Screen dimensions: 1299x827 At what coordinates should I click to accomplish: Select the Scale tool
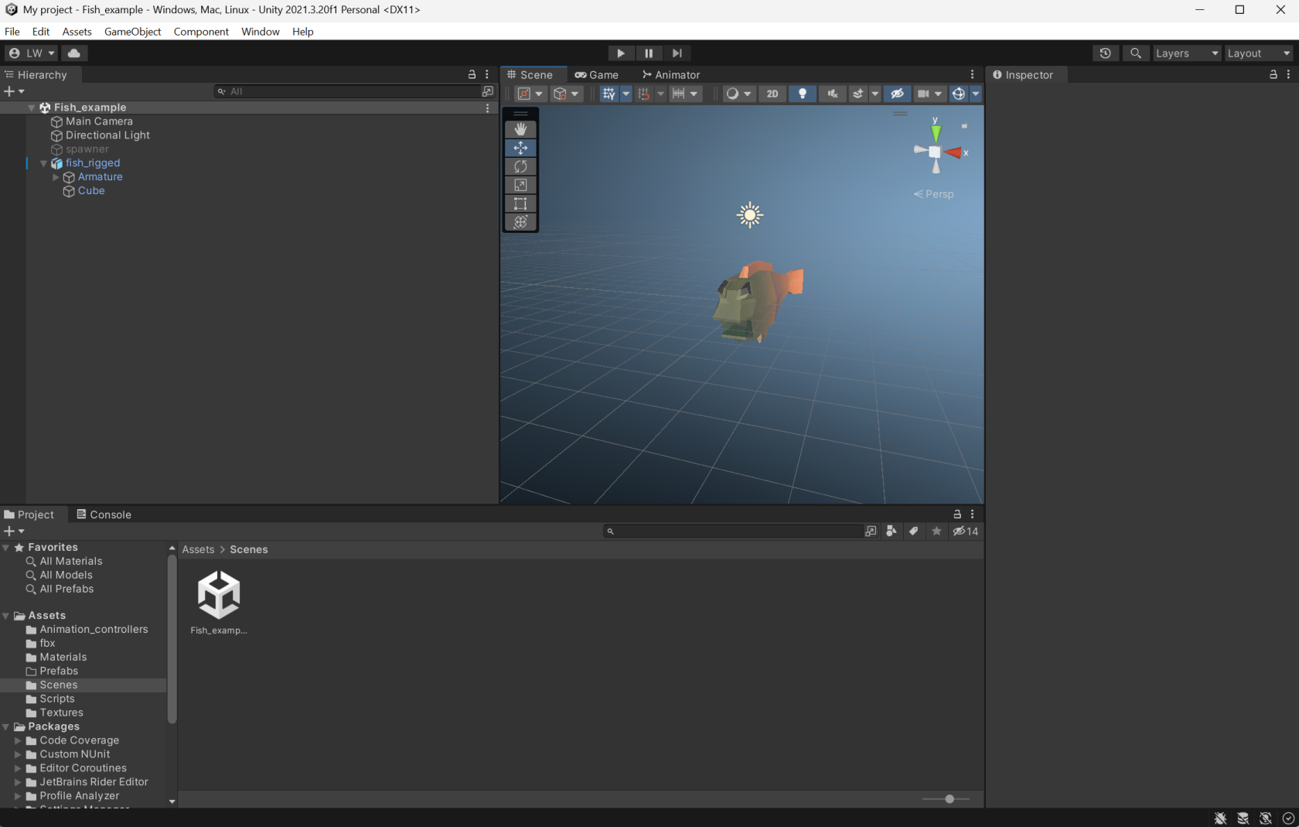point(520,185)
